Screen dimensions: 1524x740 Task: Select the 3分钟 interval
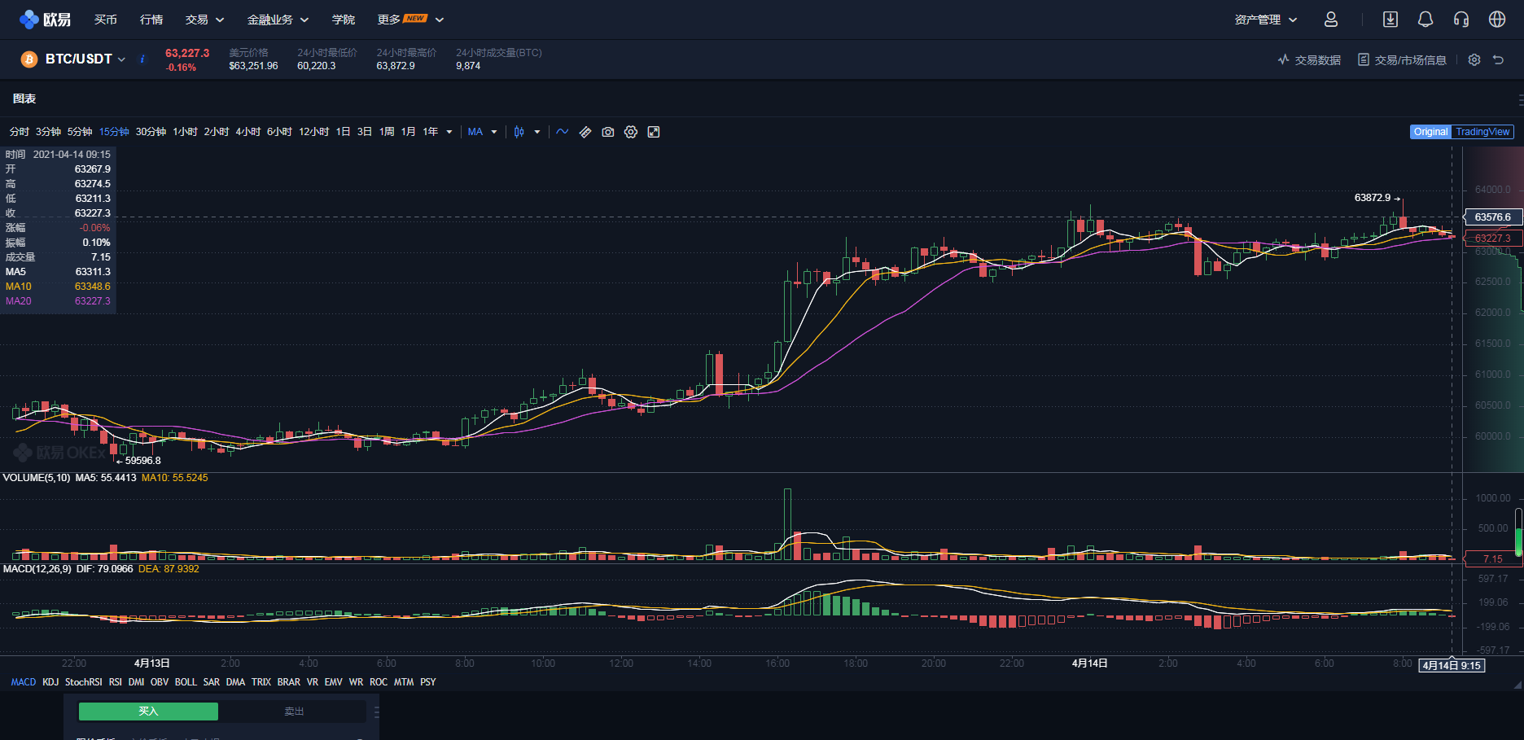(48, 132)
